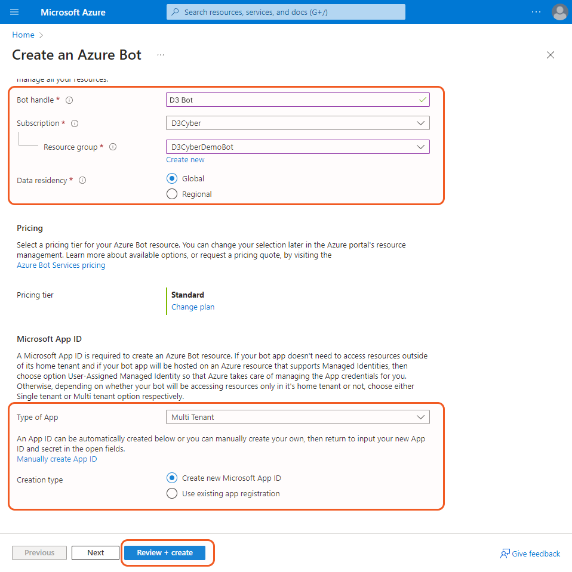Focus the search resources box
The width and height of the screenshot is (572, 572).
(x=285, y=12)
